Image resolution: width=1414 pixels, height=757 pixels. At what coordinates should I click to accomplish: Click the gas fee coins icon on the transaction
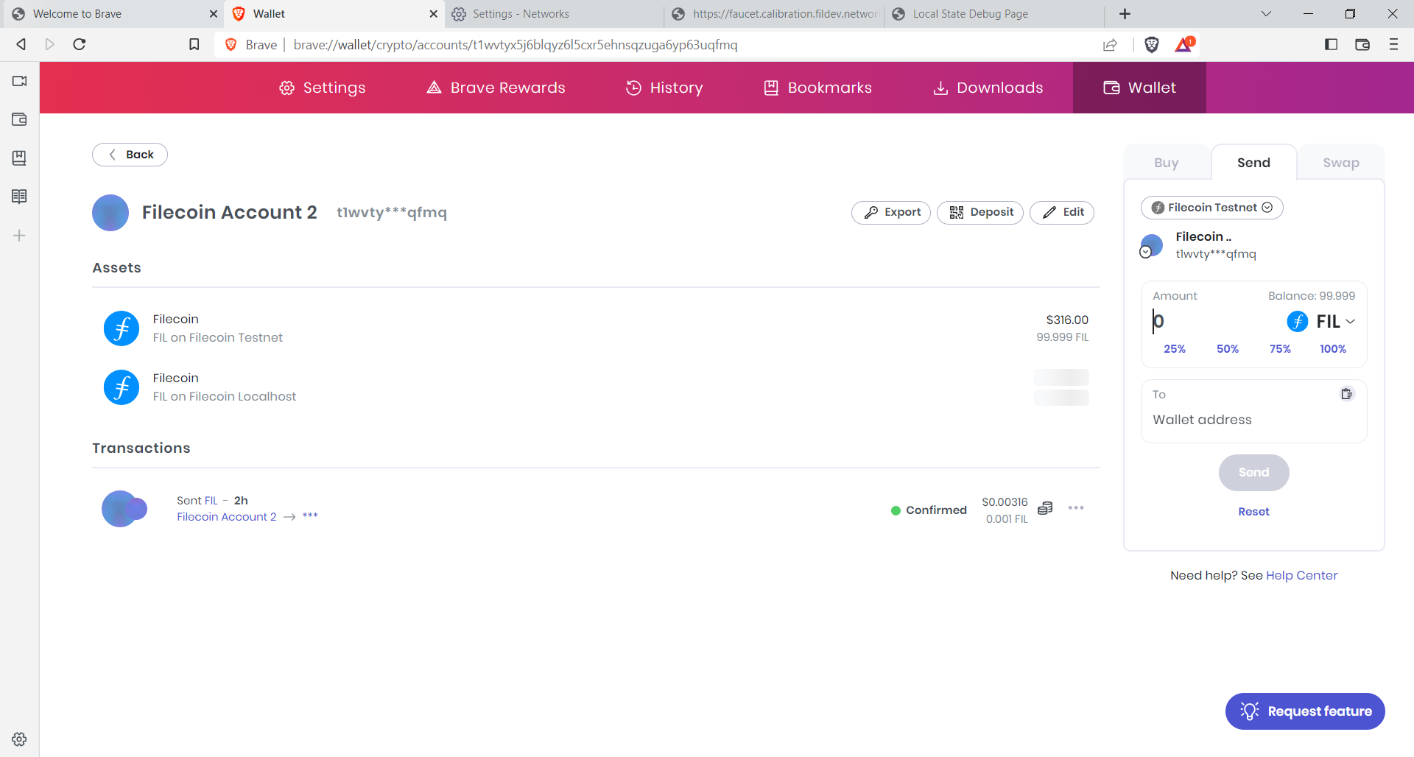[x=1045, y=508]
